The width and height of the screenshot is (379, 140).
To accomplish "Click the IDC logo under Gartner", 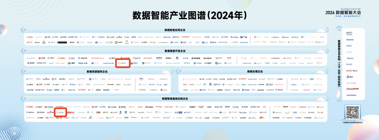I will click(x=349, y=46).
